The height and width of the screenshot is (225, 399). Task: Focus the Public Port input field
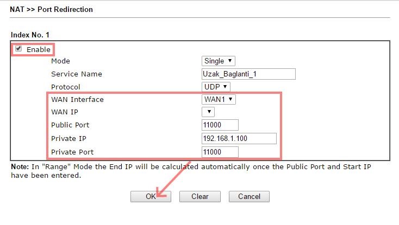220,125
